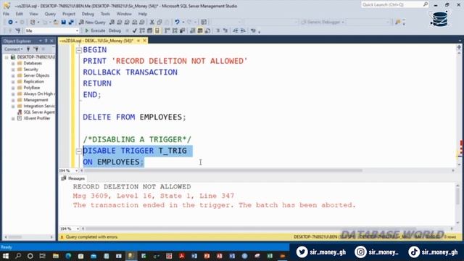
Task: Expand the Management folder node
Action: (x=13, y=100)
